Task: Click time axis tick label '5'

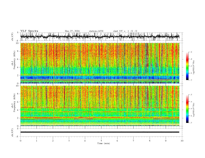Action: pos(101,141)
